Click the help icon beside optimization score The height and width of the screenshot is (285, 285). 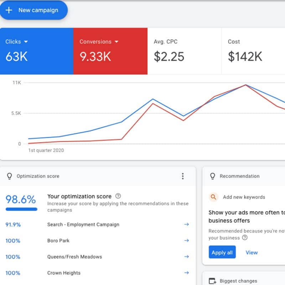(x=118, y=196)
